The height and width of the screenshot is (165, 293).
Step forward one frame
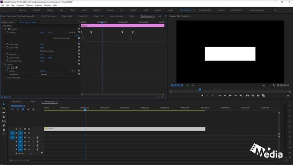[236, 96]
